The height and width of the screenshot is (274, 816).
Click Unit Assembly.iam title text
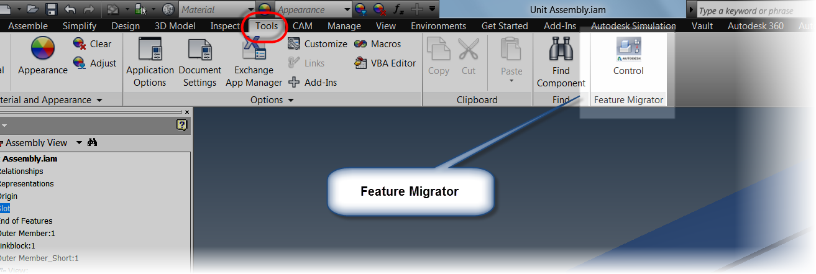(567, 10)
